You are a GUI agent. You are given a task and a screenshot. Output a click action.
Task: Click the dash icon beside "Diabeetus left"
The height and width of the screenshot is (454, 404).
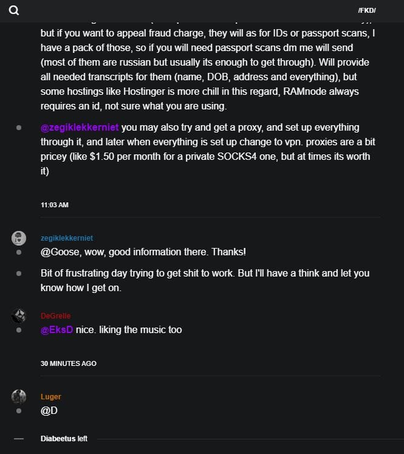coord(19,438)
